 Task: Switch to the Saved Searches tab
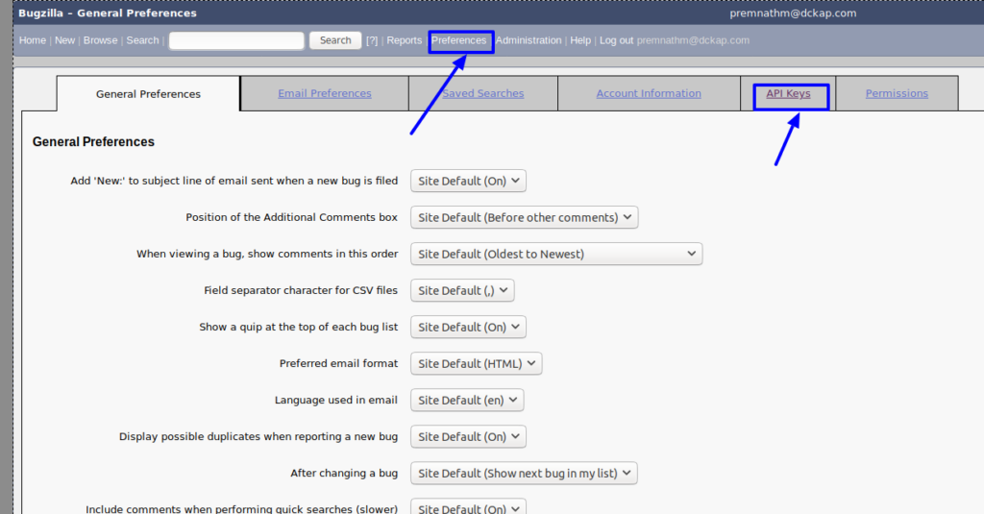482,93
